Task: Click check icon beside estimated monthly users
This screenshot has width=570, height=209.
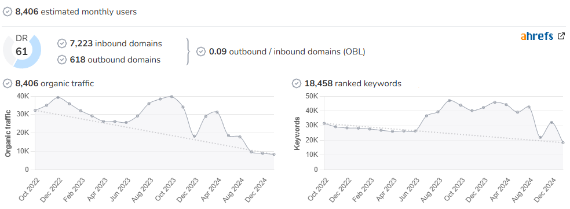Action: point(8,12)
